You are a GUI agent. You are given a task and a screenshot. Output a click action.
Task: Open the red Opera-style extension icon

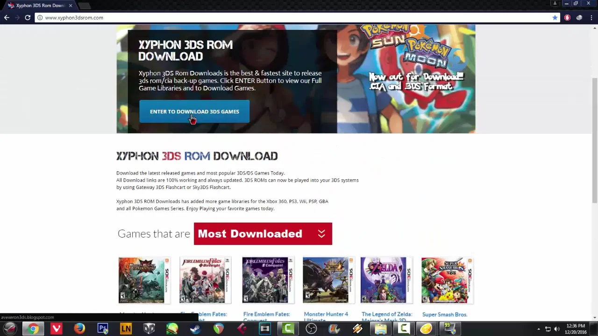[567, 18]
